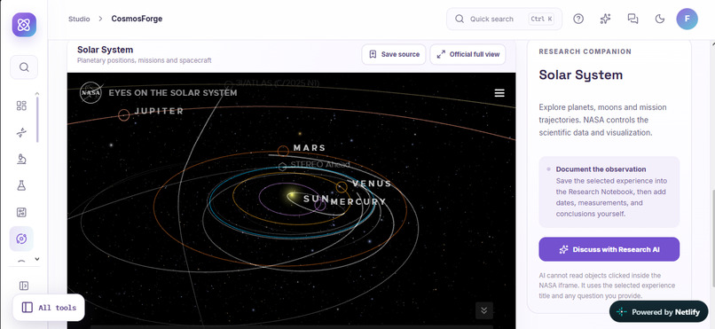Open All tools panel

pyautogui.click(x=48, y=308)
